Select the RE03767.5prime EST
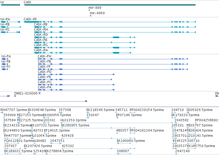Viewport: 219px width, 155px height. tap(191, 128)
